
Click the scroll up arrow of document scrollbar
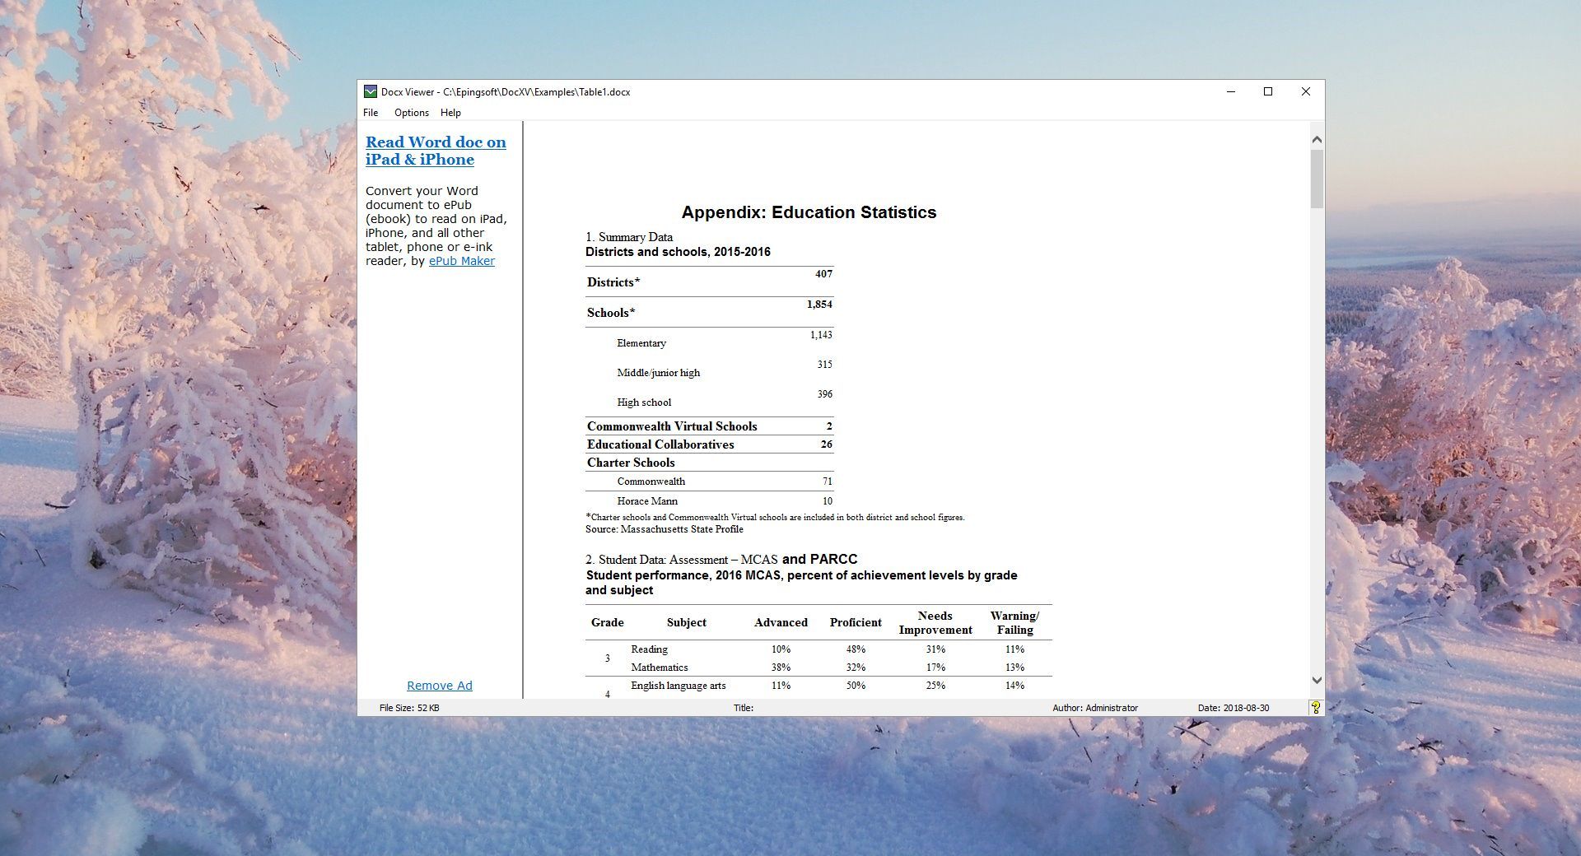tap(1317, 140)
